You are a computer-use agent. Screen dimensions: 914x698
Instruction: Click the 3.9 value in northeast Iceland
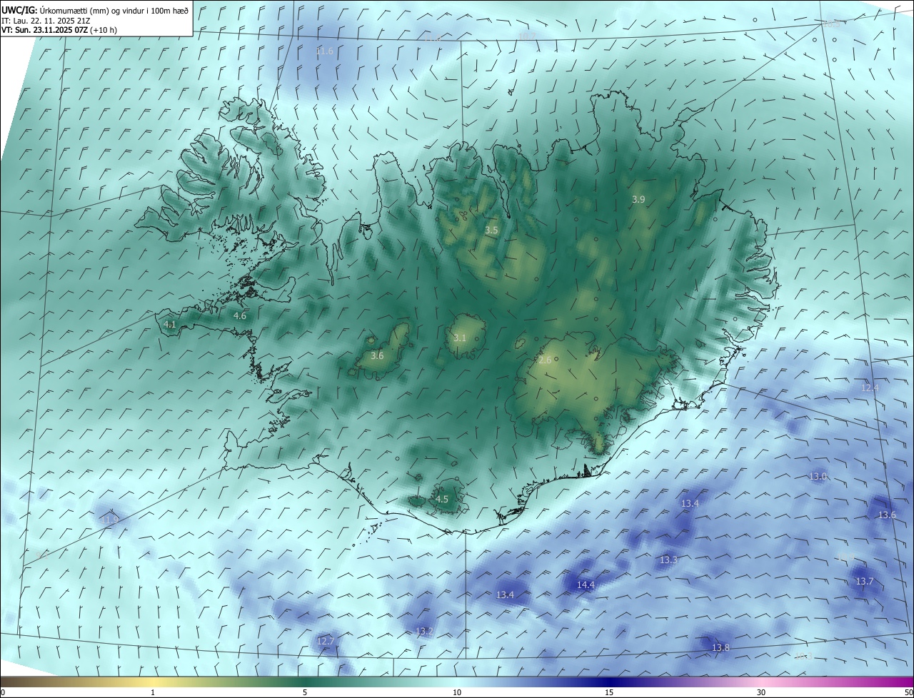click(x=638, y=200)
